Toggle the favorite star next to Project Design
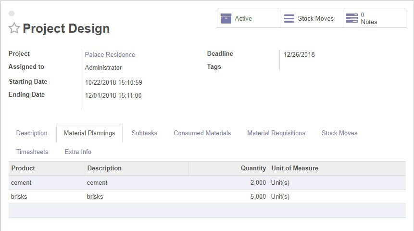This screenshot has height=231, width=414. pyautogui.click(x=14, y=28)
